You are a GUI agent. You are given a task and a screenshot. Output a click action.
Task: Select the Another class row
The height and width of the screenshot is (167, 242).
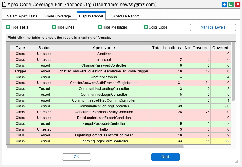coord(120,54)
